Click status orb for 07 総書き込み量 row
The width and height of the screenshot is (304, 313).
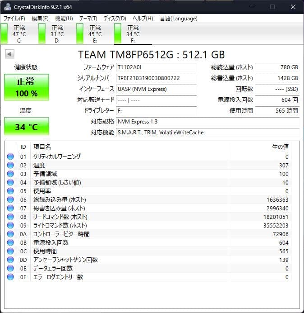[10, 208]
